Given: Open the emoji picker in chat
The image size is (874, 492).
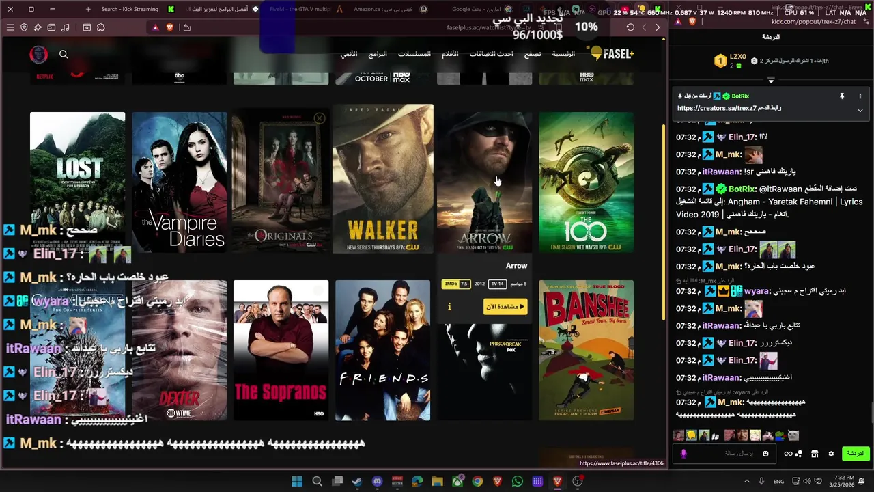Looking at the screenshot, I should coord(765,454).
